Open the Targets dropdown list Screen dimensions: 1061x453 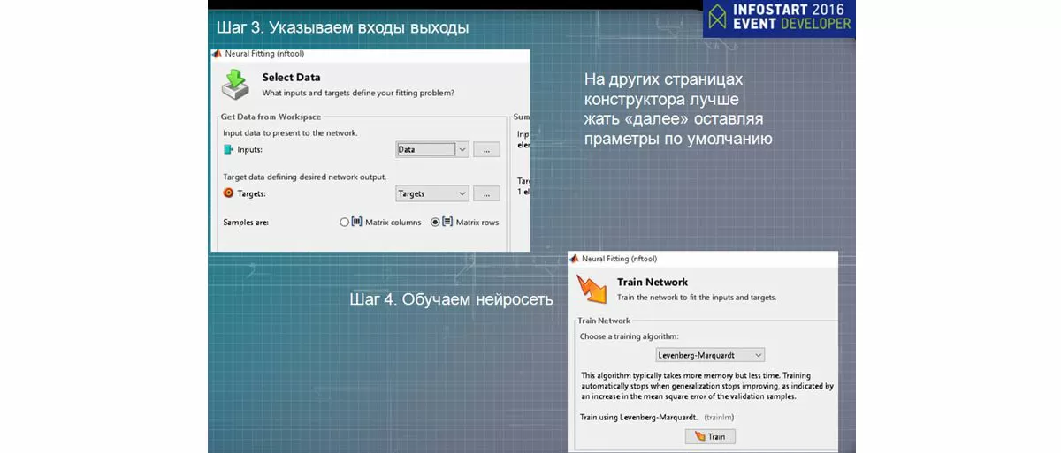click(432, 193)
